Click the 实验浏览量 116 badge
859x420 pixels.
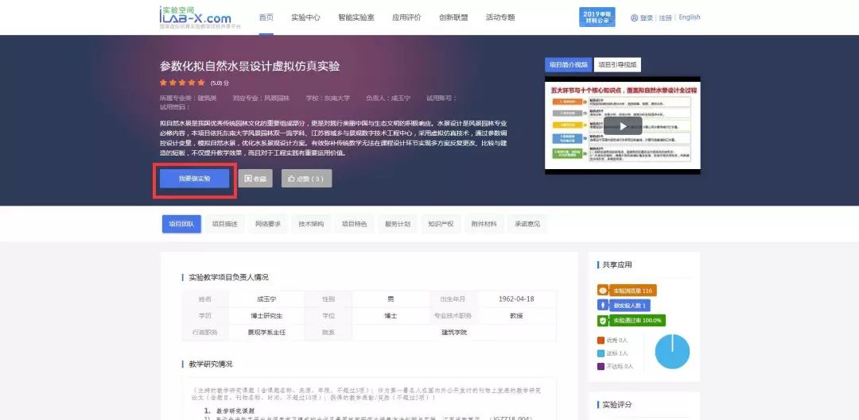[x=627, y=291]
